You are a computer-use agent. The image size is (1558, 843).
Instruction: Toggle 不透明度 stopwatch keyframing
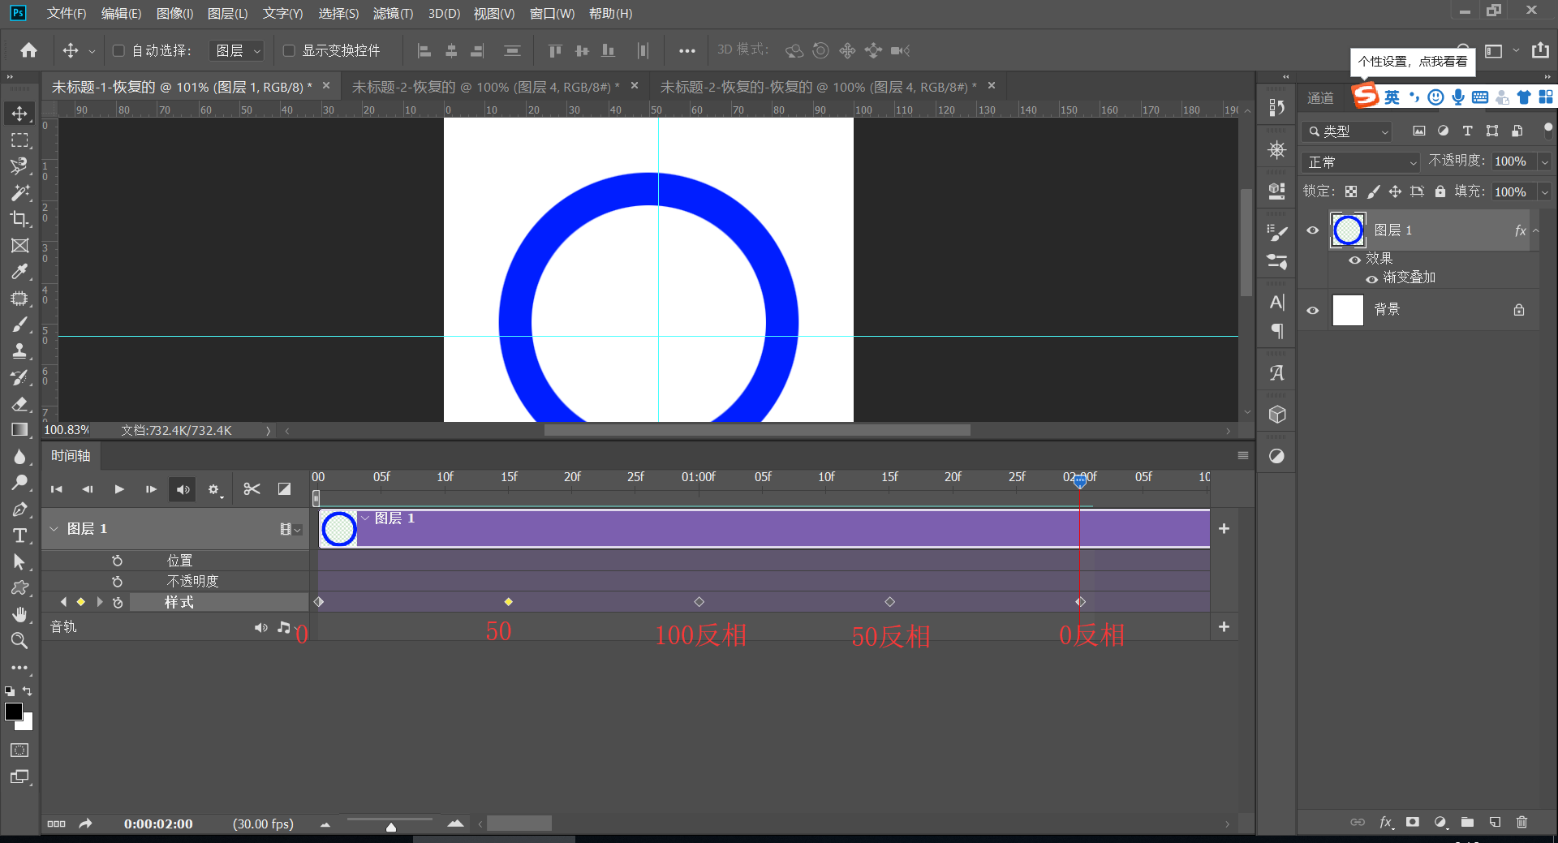[118, 582]
